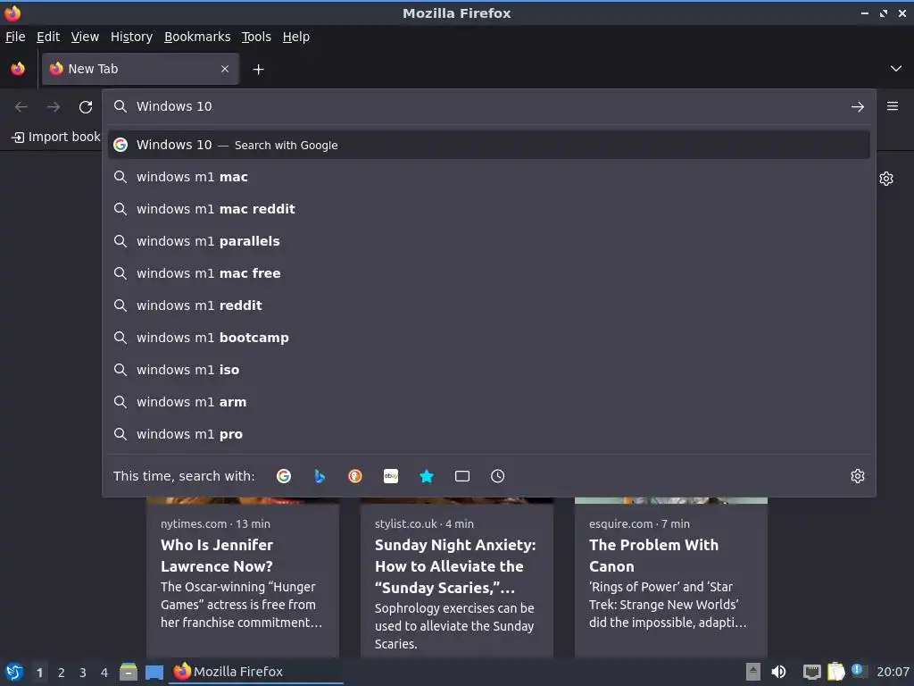This screenshot has width=914, height=686.
Task: Pick suggestion windows m1 mac
Action: coord(489,177)
